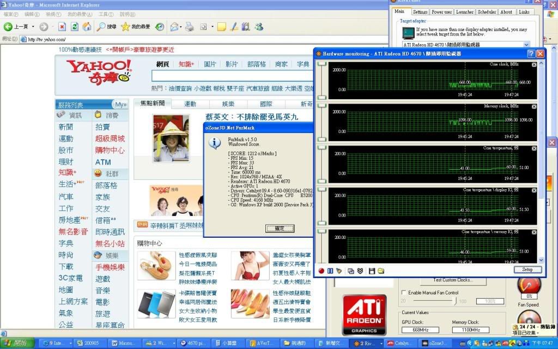Viewport: 558px width, 349px height.
Task: Adjust Memory clock graph range slider handle
Action: 322,106
